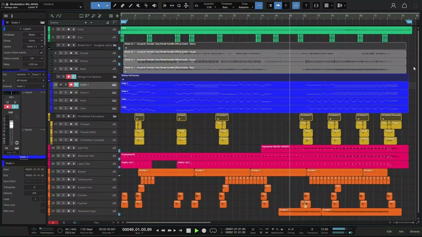Select the Eraser tool

tap(123, 5)
